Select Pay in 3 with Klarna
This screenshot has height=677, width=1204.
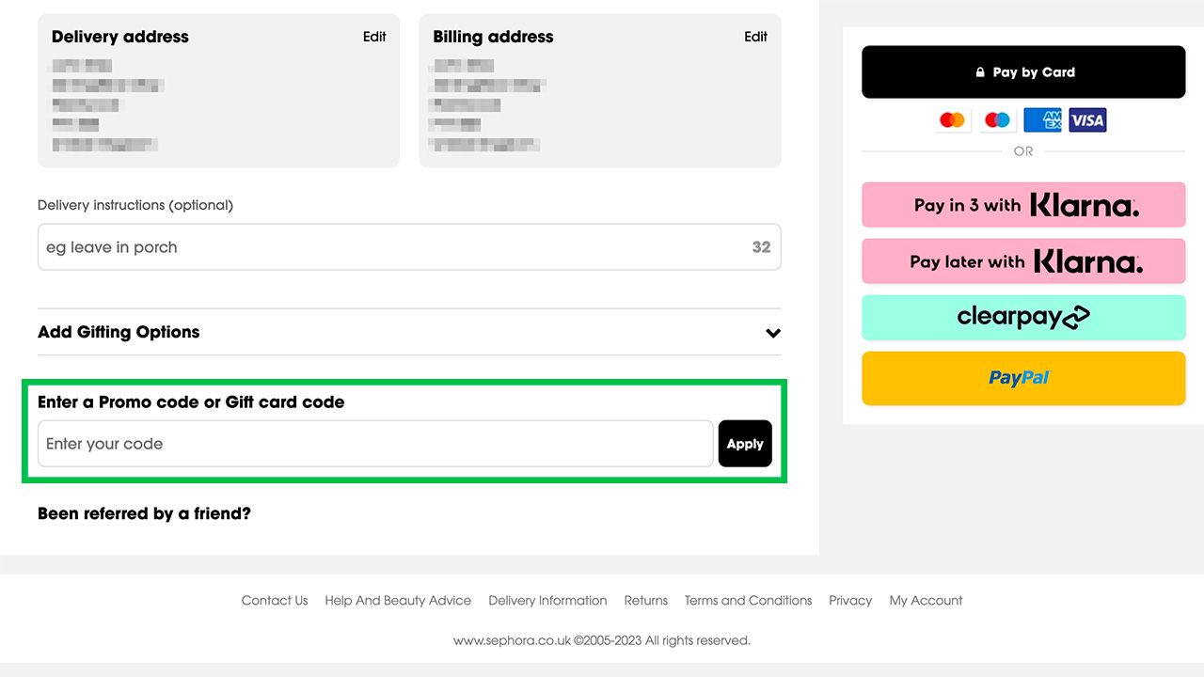tap(1023, 205)
